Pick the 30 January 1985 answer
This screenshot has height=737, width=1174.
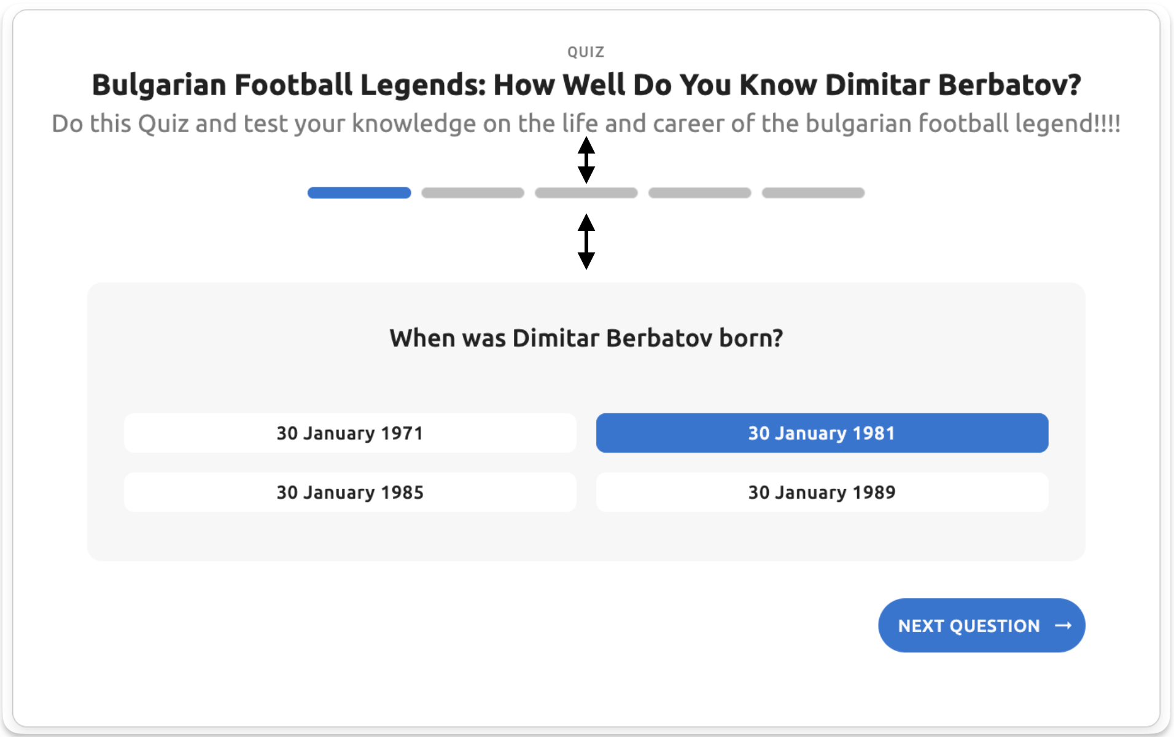click(x=349, y=492)
